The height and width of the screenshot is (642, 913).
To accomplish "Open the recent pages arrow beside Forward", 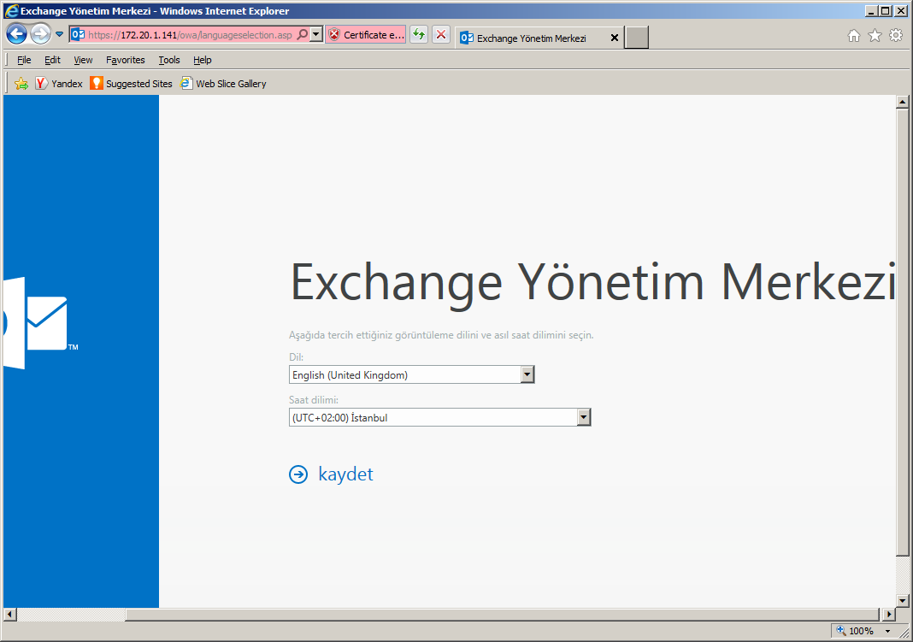I will point(59,34).
